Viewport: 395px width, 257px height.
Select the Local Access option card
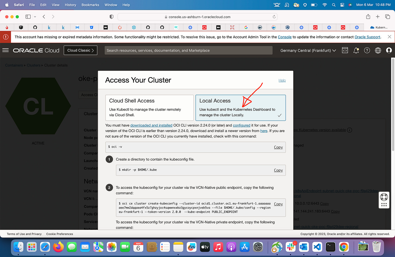tap(241, 108)
